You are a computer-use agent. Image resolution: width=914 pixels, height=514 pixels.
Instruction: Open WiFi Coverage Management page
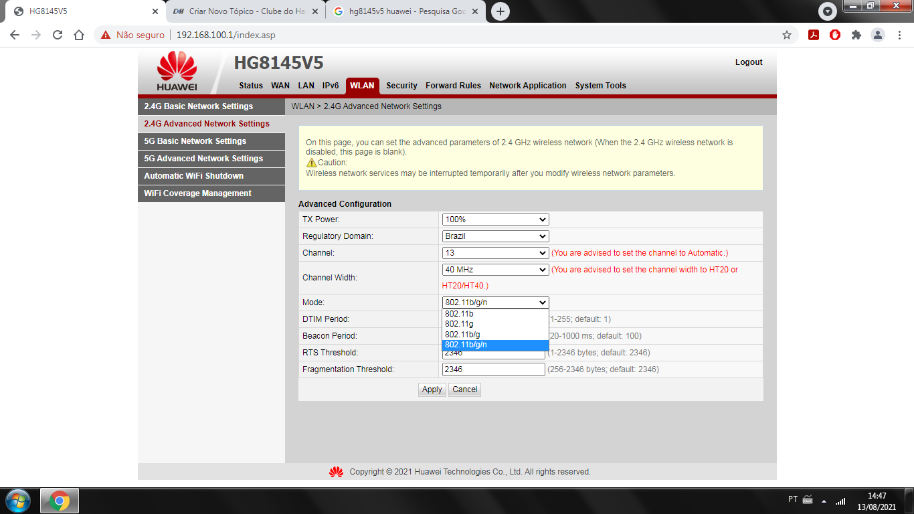point(211,193)
